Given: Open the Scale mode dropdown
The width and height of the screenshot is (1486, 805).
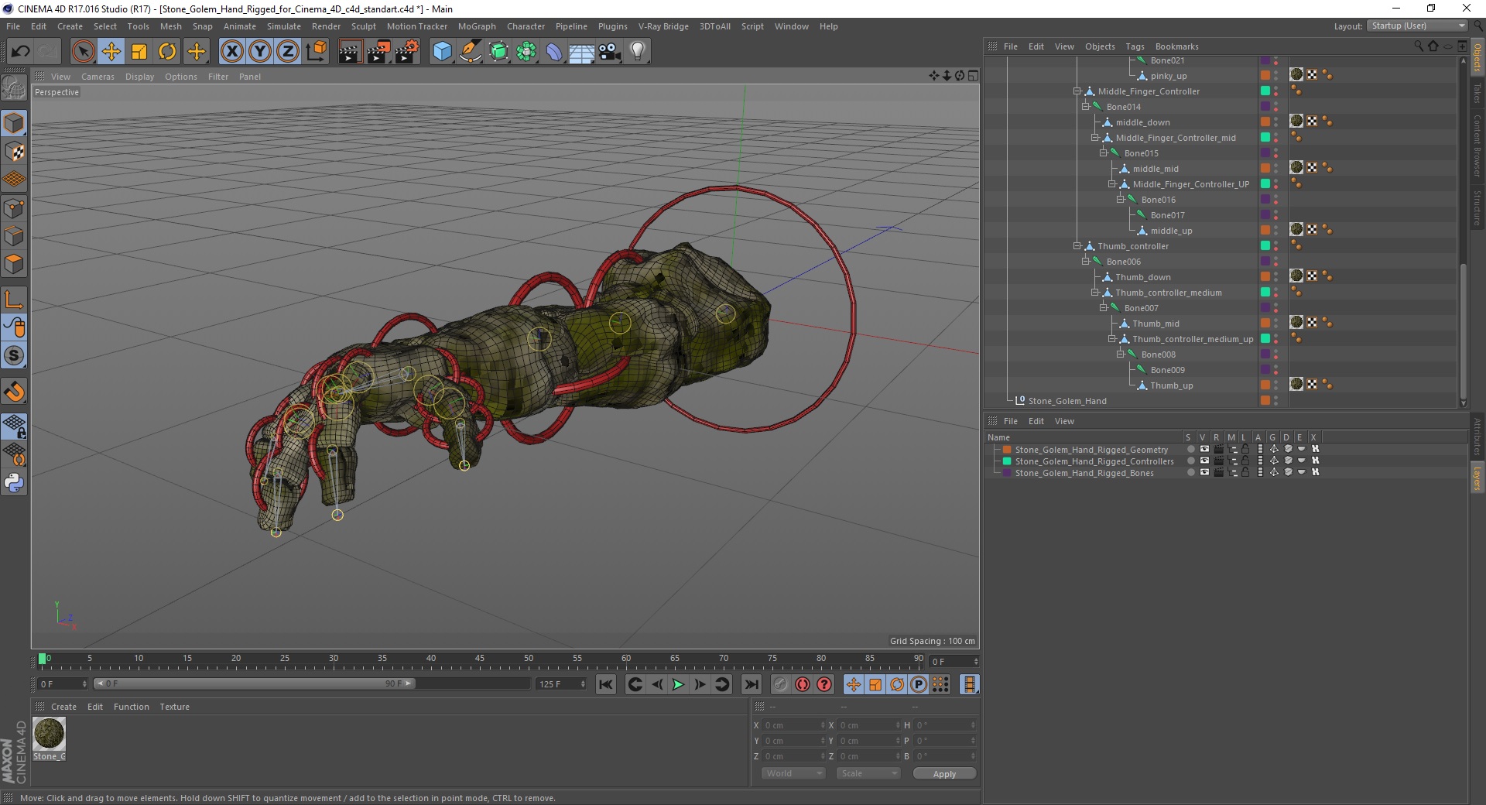Looking at the screenshot, I should pyautogui.click(x=868, y=773).
